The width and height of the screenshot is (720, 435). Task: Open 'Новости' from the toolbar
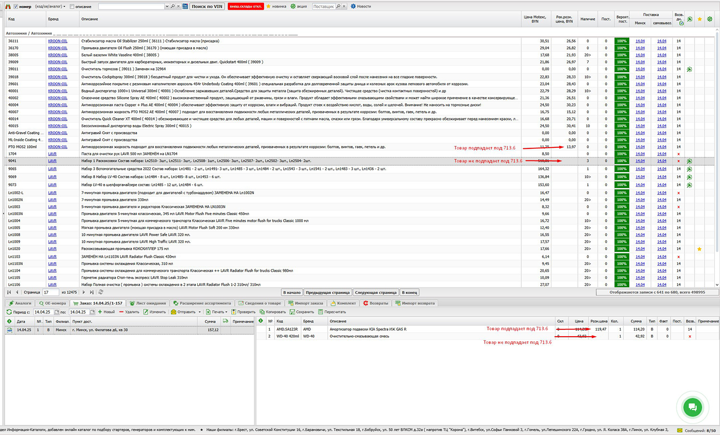361,6
